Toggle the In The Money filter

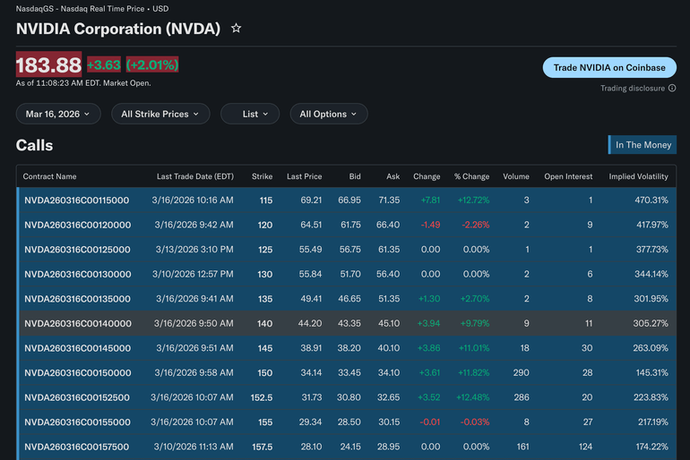(x=642, y=145)
